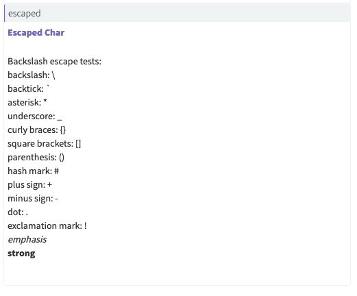Click the "parenthesis: ()" line

[x=36, y=158]
